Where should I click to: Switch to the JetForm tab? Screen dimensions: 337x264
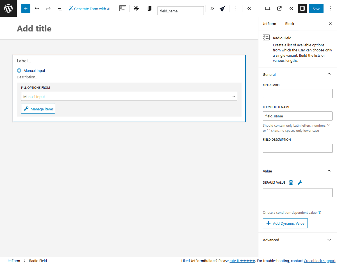[x=269, y=24]
